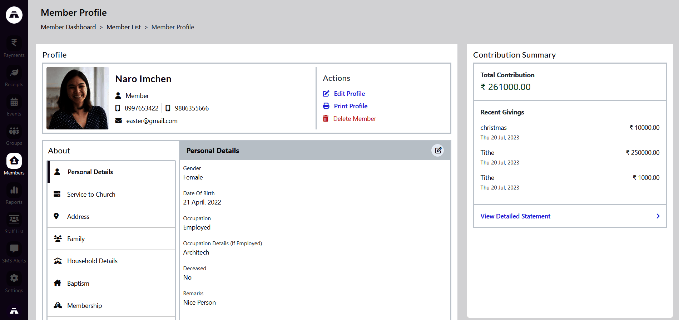
Task: Click Naro Imchen's profile photo
Action: [x=78, y=98]
